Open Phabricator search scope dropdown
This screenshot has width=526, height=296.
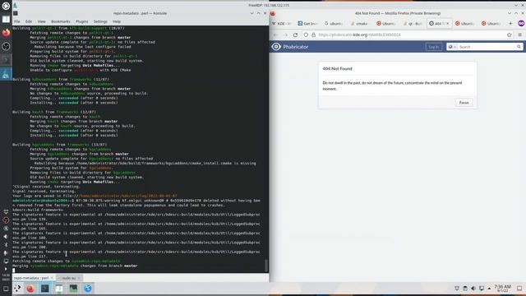pos(452,47)
